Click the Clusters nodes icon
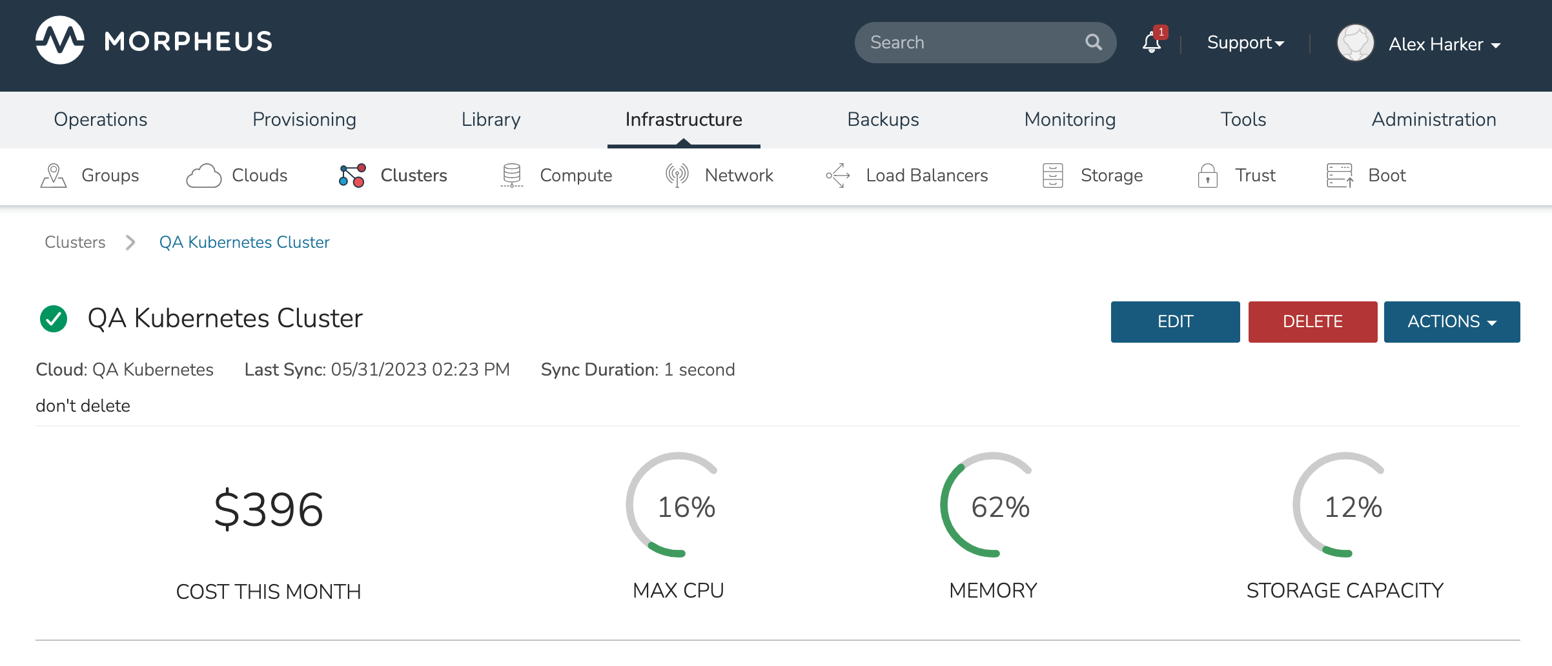 (x=352, y=176)
